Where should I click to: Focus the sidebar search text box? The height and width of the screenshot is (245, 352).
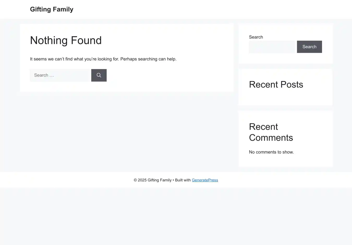(272, 47)
